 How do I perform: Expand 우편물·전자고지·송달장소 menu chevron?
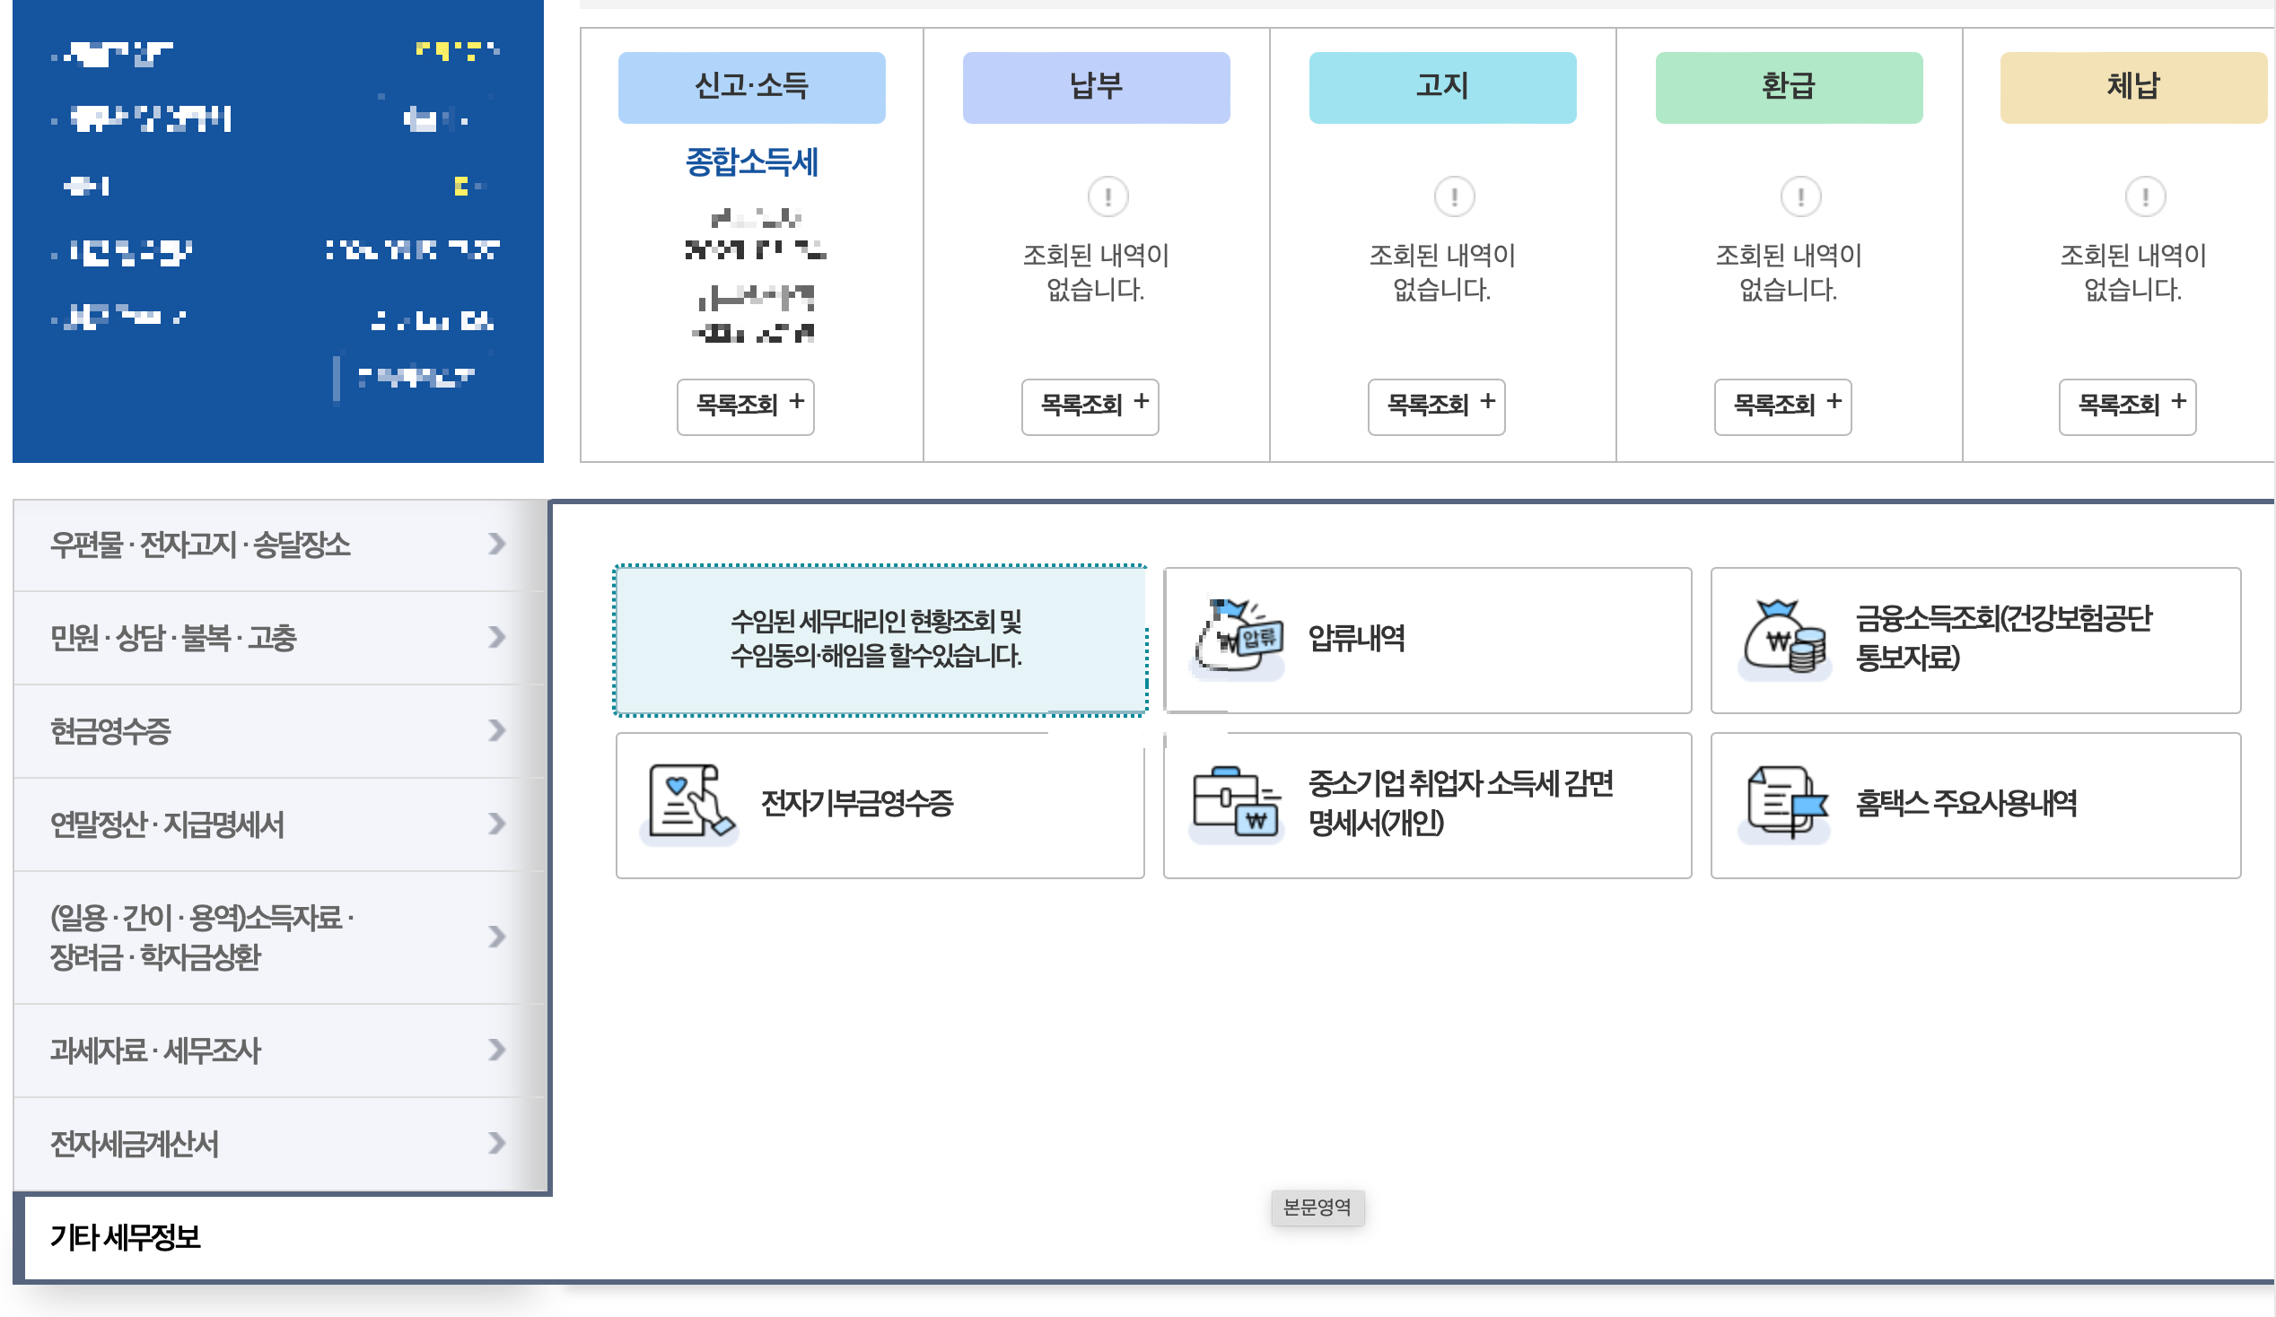coord(495,545)
